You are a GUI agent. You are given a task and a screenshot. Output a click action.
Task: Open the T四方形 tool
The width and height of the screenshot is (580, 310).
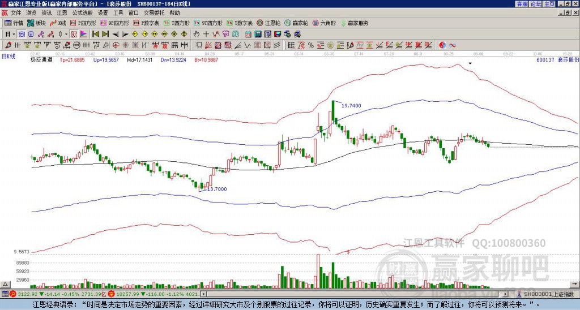[x=177, y=23]
